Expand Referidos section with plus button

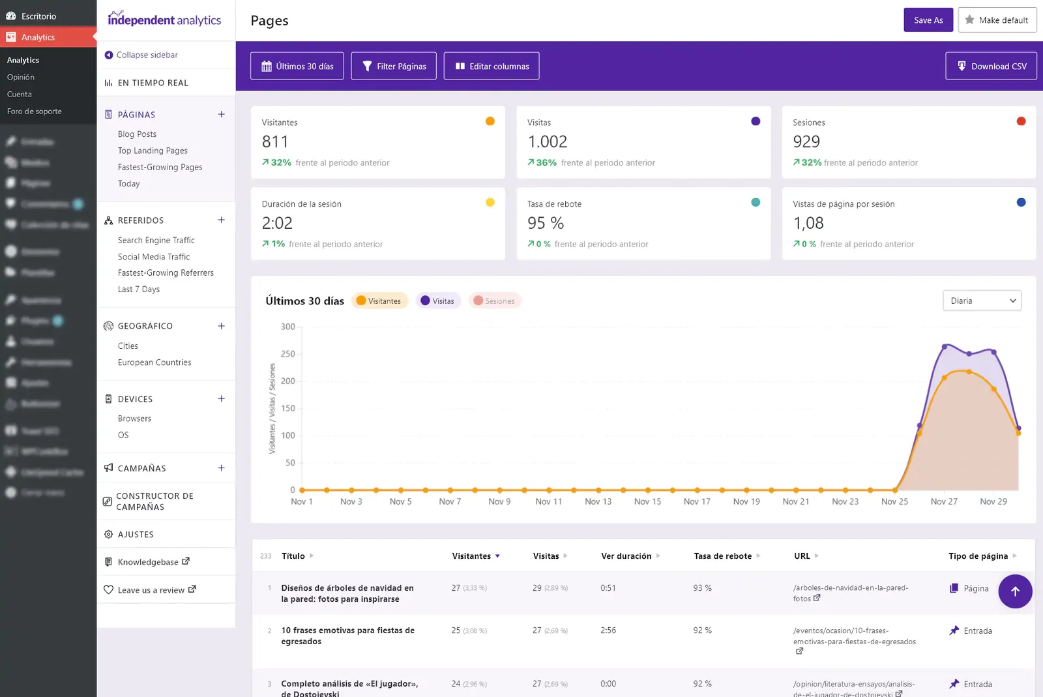[x=222, y=220]
